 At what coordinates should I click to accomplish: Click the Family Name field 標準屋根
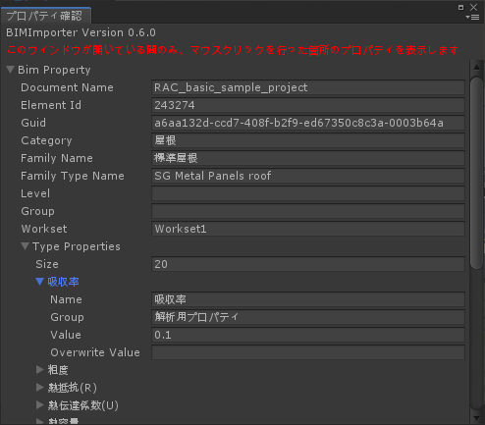(308, 158)
